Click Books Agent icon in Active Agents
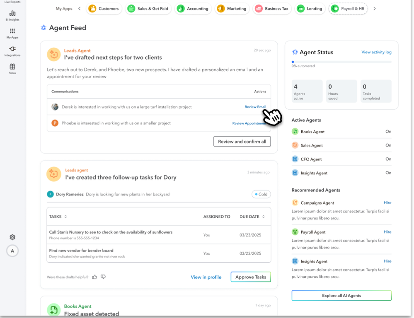 [x=295, y=131]
